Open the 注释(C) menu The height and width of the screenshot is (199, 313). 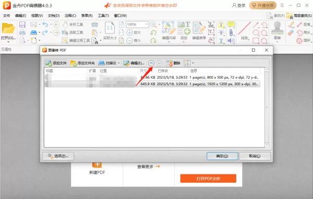click(70, 16)
